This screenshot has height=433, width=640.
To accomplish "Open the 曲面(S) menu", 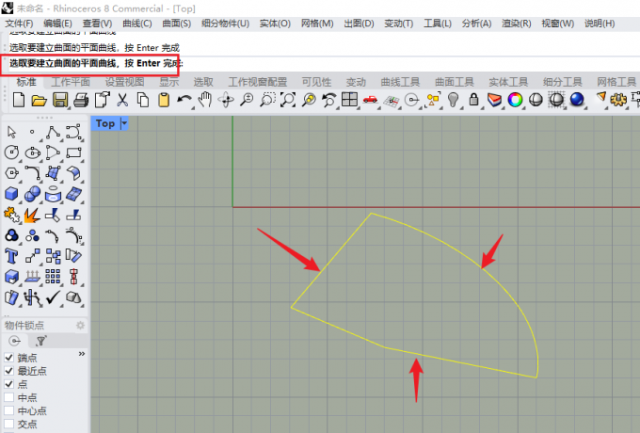I will point(177,24).
